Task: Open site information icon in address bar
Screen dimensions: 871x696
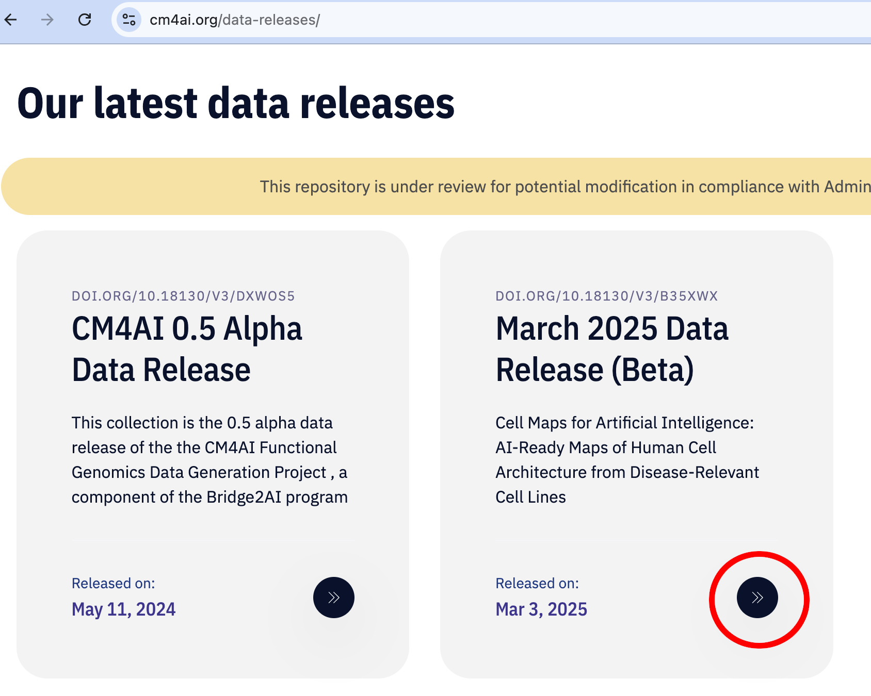Action: pos(129,20)
